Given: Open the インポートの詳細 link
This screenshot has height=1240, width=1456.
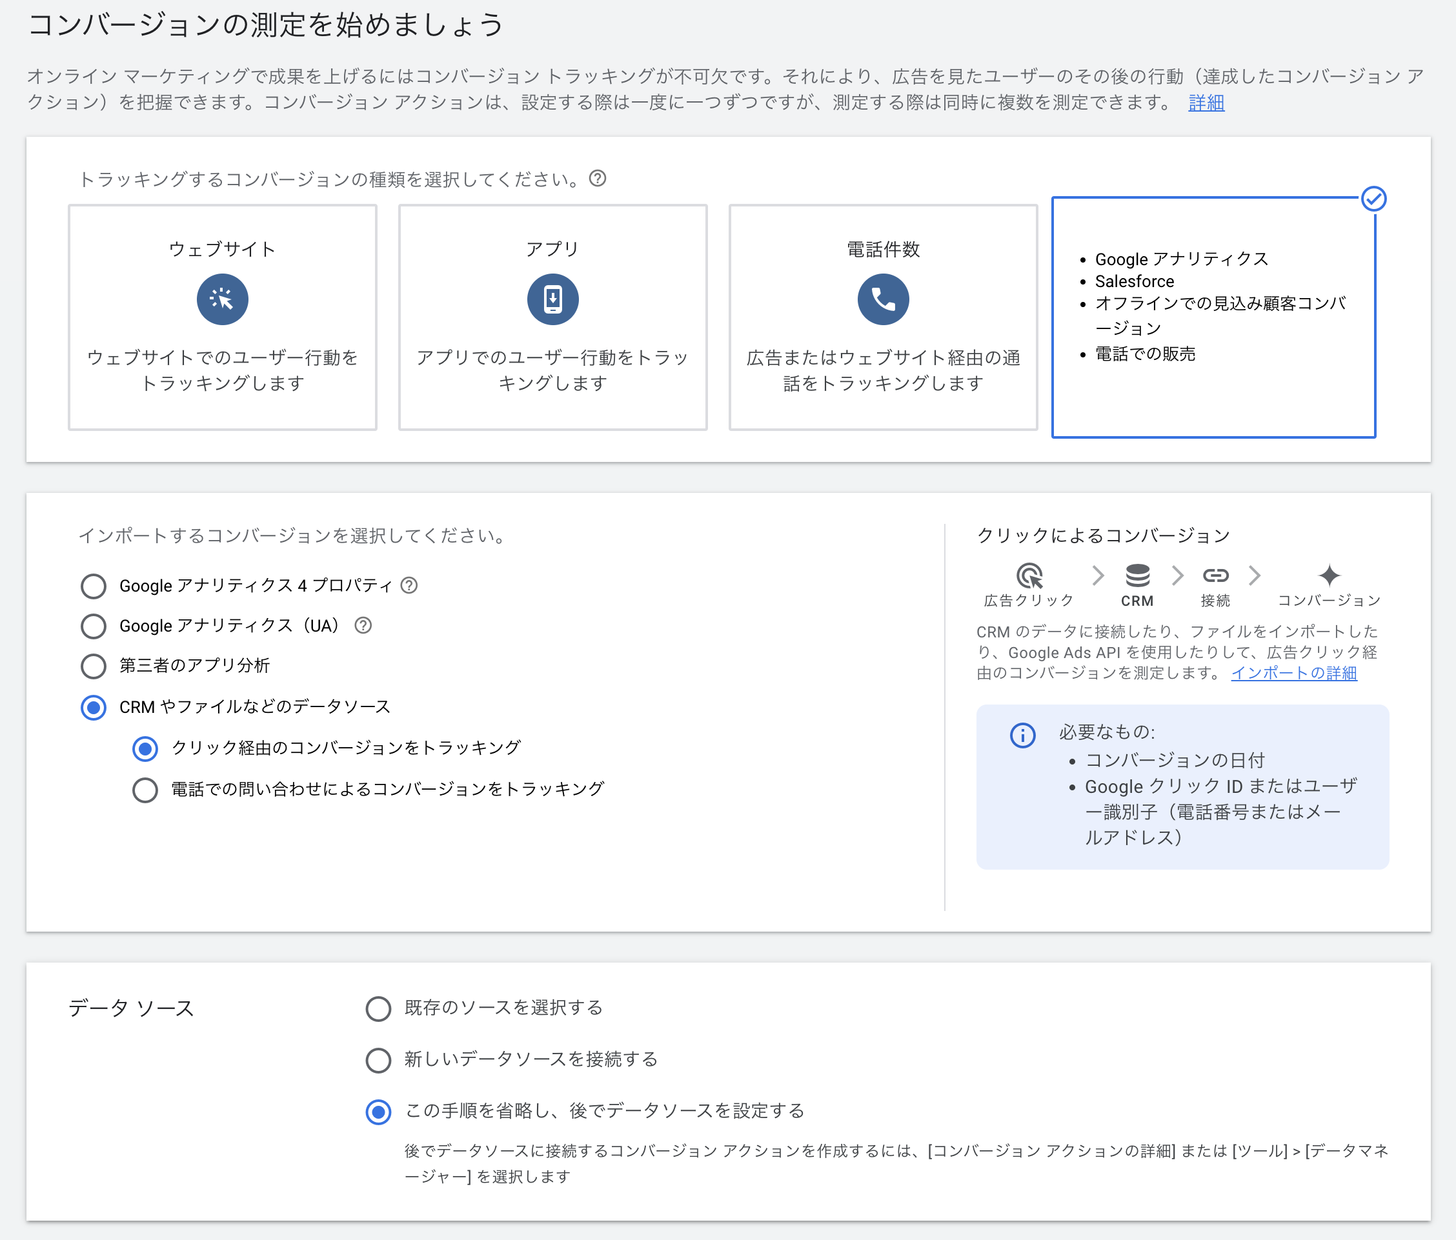Looking at the screenshot, I should [x=1293, y=673].
